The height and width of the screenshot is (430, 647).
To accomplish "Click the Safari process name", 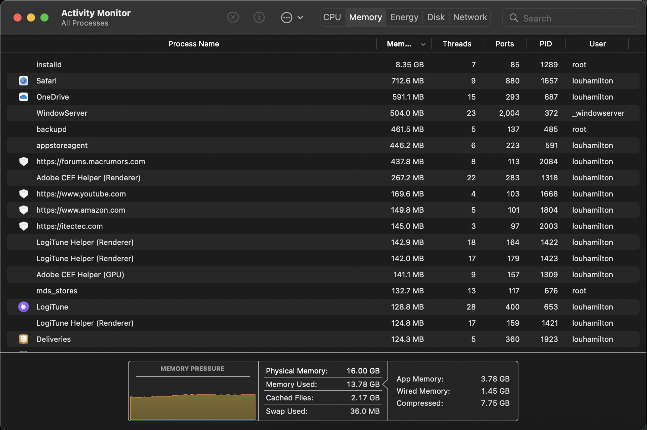I will [x=46, y=81].
